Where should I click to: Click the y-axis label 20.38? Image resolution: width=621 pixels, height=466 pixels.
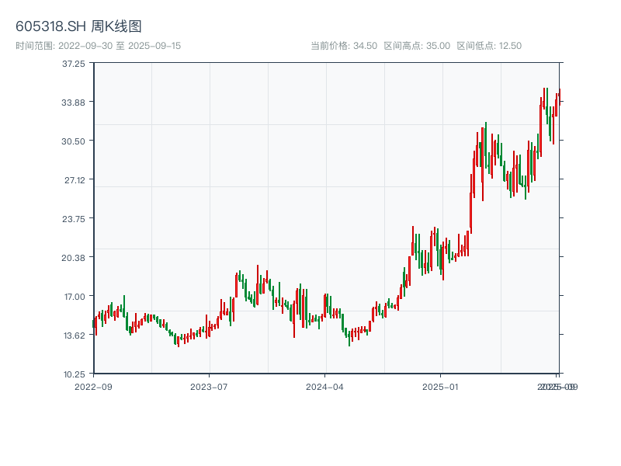tap(73, 258)
